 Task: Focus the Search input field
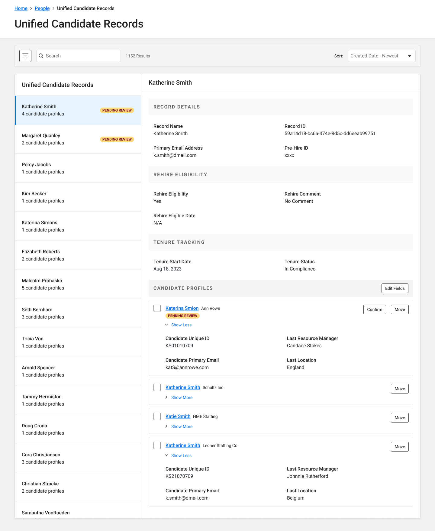click(82, 56)
